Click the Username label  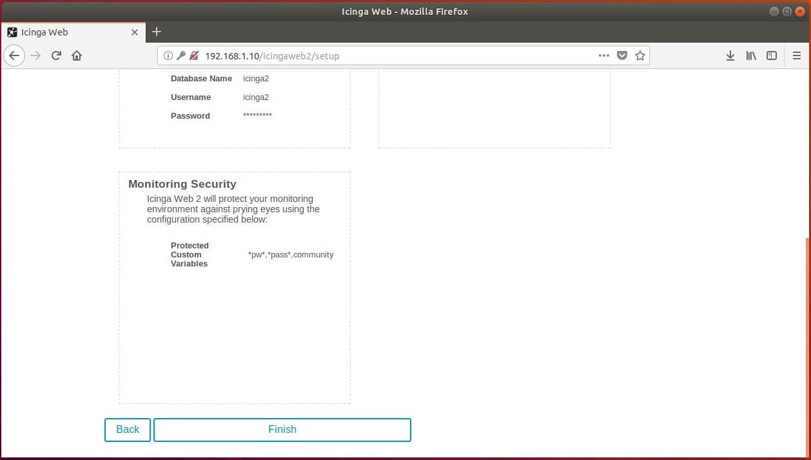[x=191, y=97]
